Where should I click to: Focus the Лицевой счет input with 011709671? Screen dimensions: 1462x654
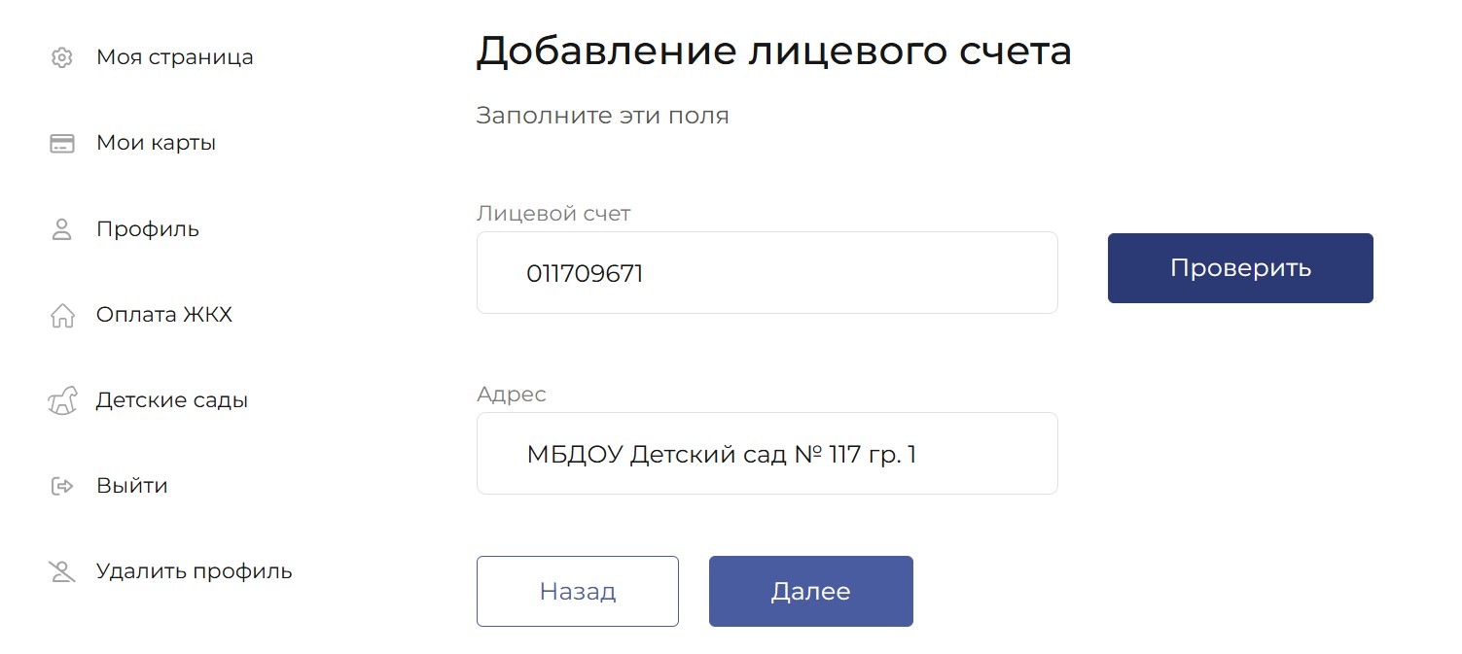pyautogui.click(x=767, y=273)
